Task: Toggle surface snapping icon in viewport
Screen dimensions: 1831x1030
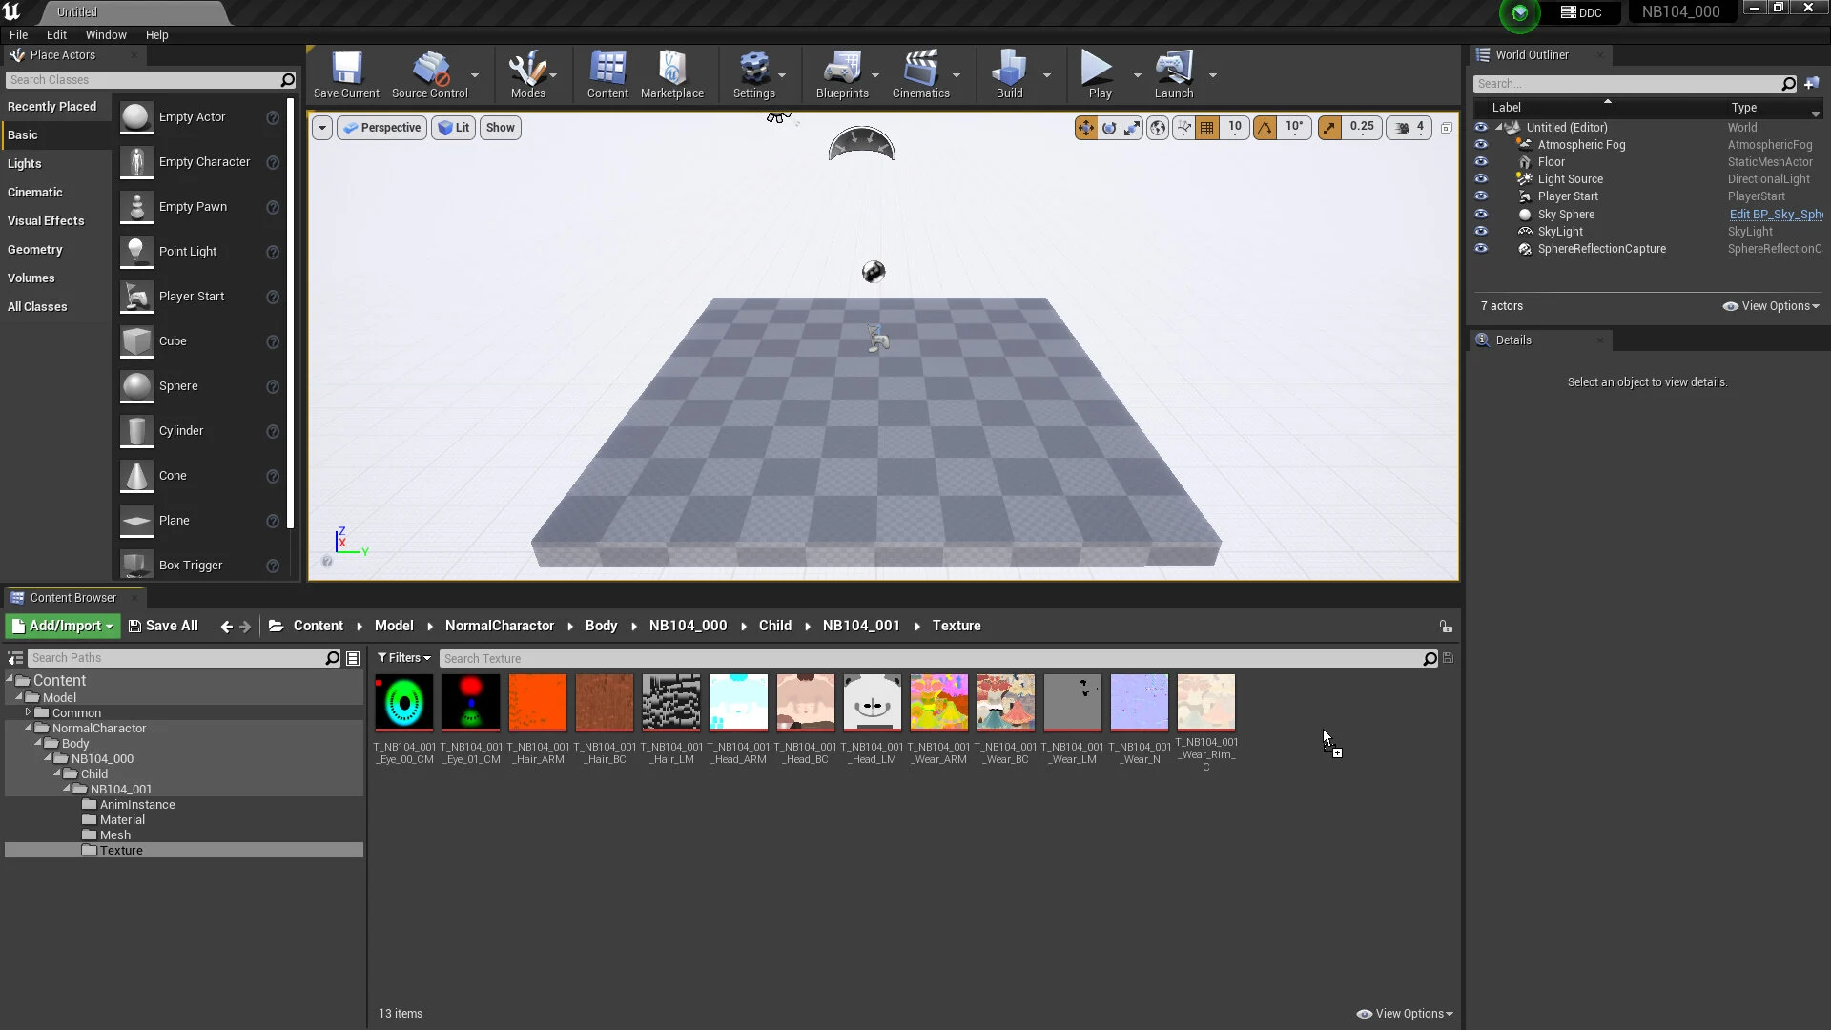Action: [1183, 128]
